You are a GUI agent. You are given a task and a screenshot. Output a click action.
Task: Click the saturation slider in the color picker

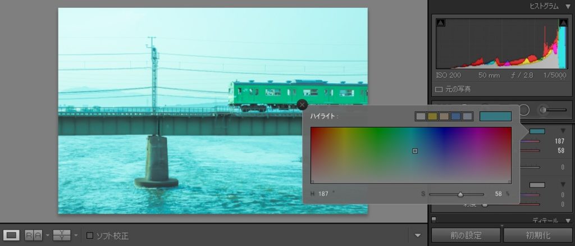click(456, 194)
